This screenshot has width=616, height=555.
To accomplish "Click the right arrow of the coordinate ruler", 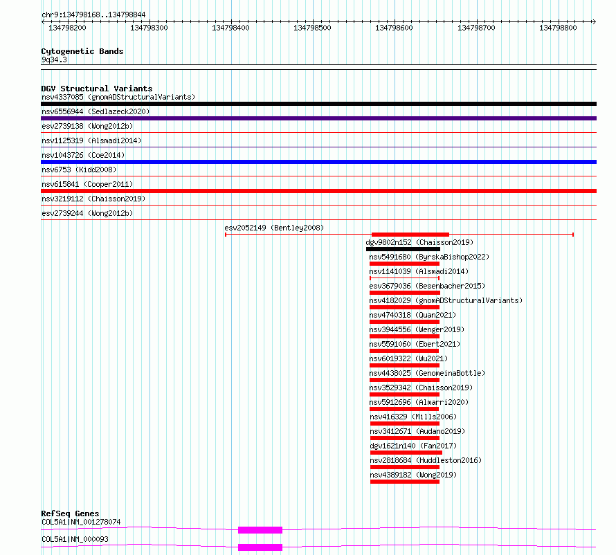I will 594,21.
